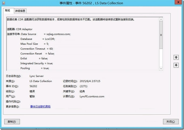
Task: Click the first description line about CDR 适配器
Action: pos(71,19)
